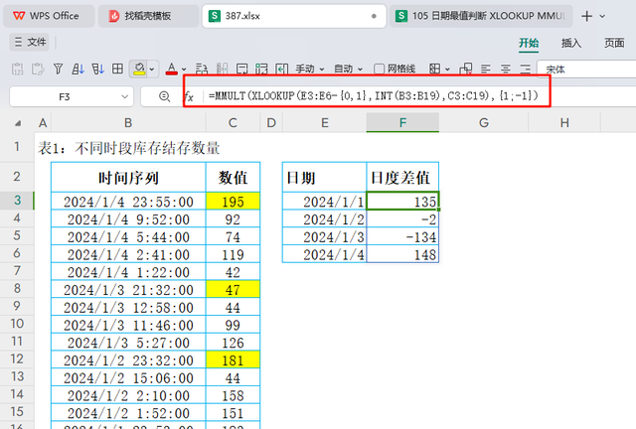Open fill color dropdown arrow
Viewport: 636px width, 429px height.
(152, 70)
